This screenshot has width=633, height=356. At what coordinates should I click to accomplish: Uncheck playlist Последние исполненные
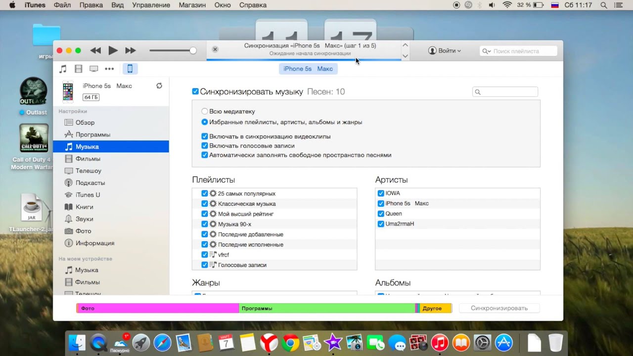205,245
